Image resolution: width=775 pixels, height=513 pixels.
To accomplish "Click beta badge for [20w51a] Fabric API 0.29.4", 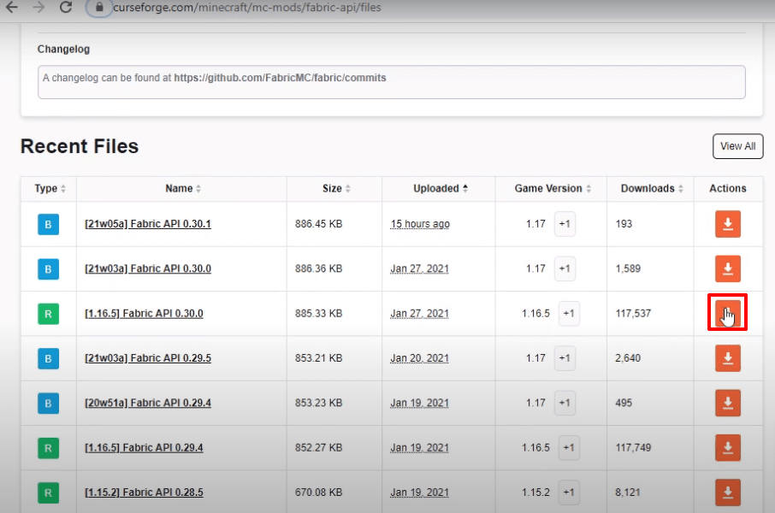I will click(x=49, y=404).
